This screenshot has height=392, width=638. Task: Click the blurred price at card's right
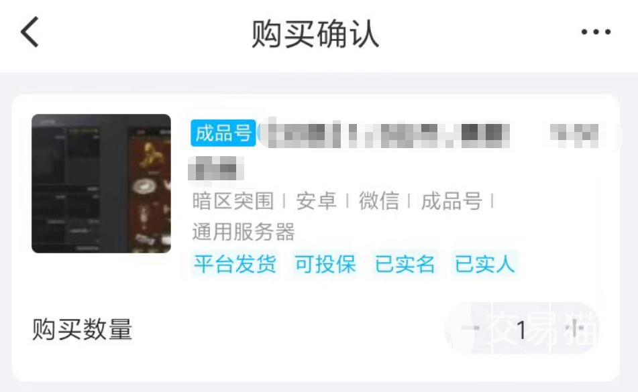tap(574, 134)
